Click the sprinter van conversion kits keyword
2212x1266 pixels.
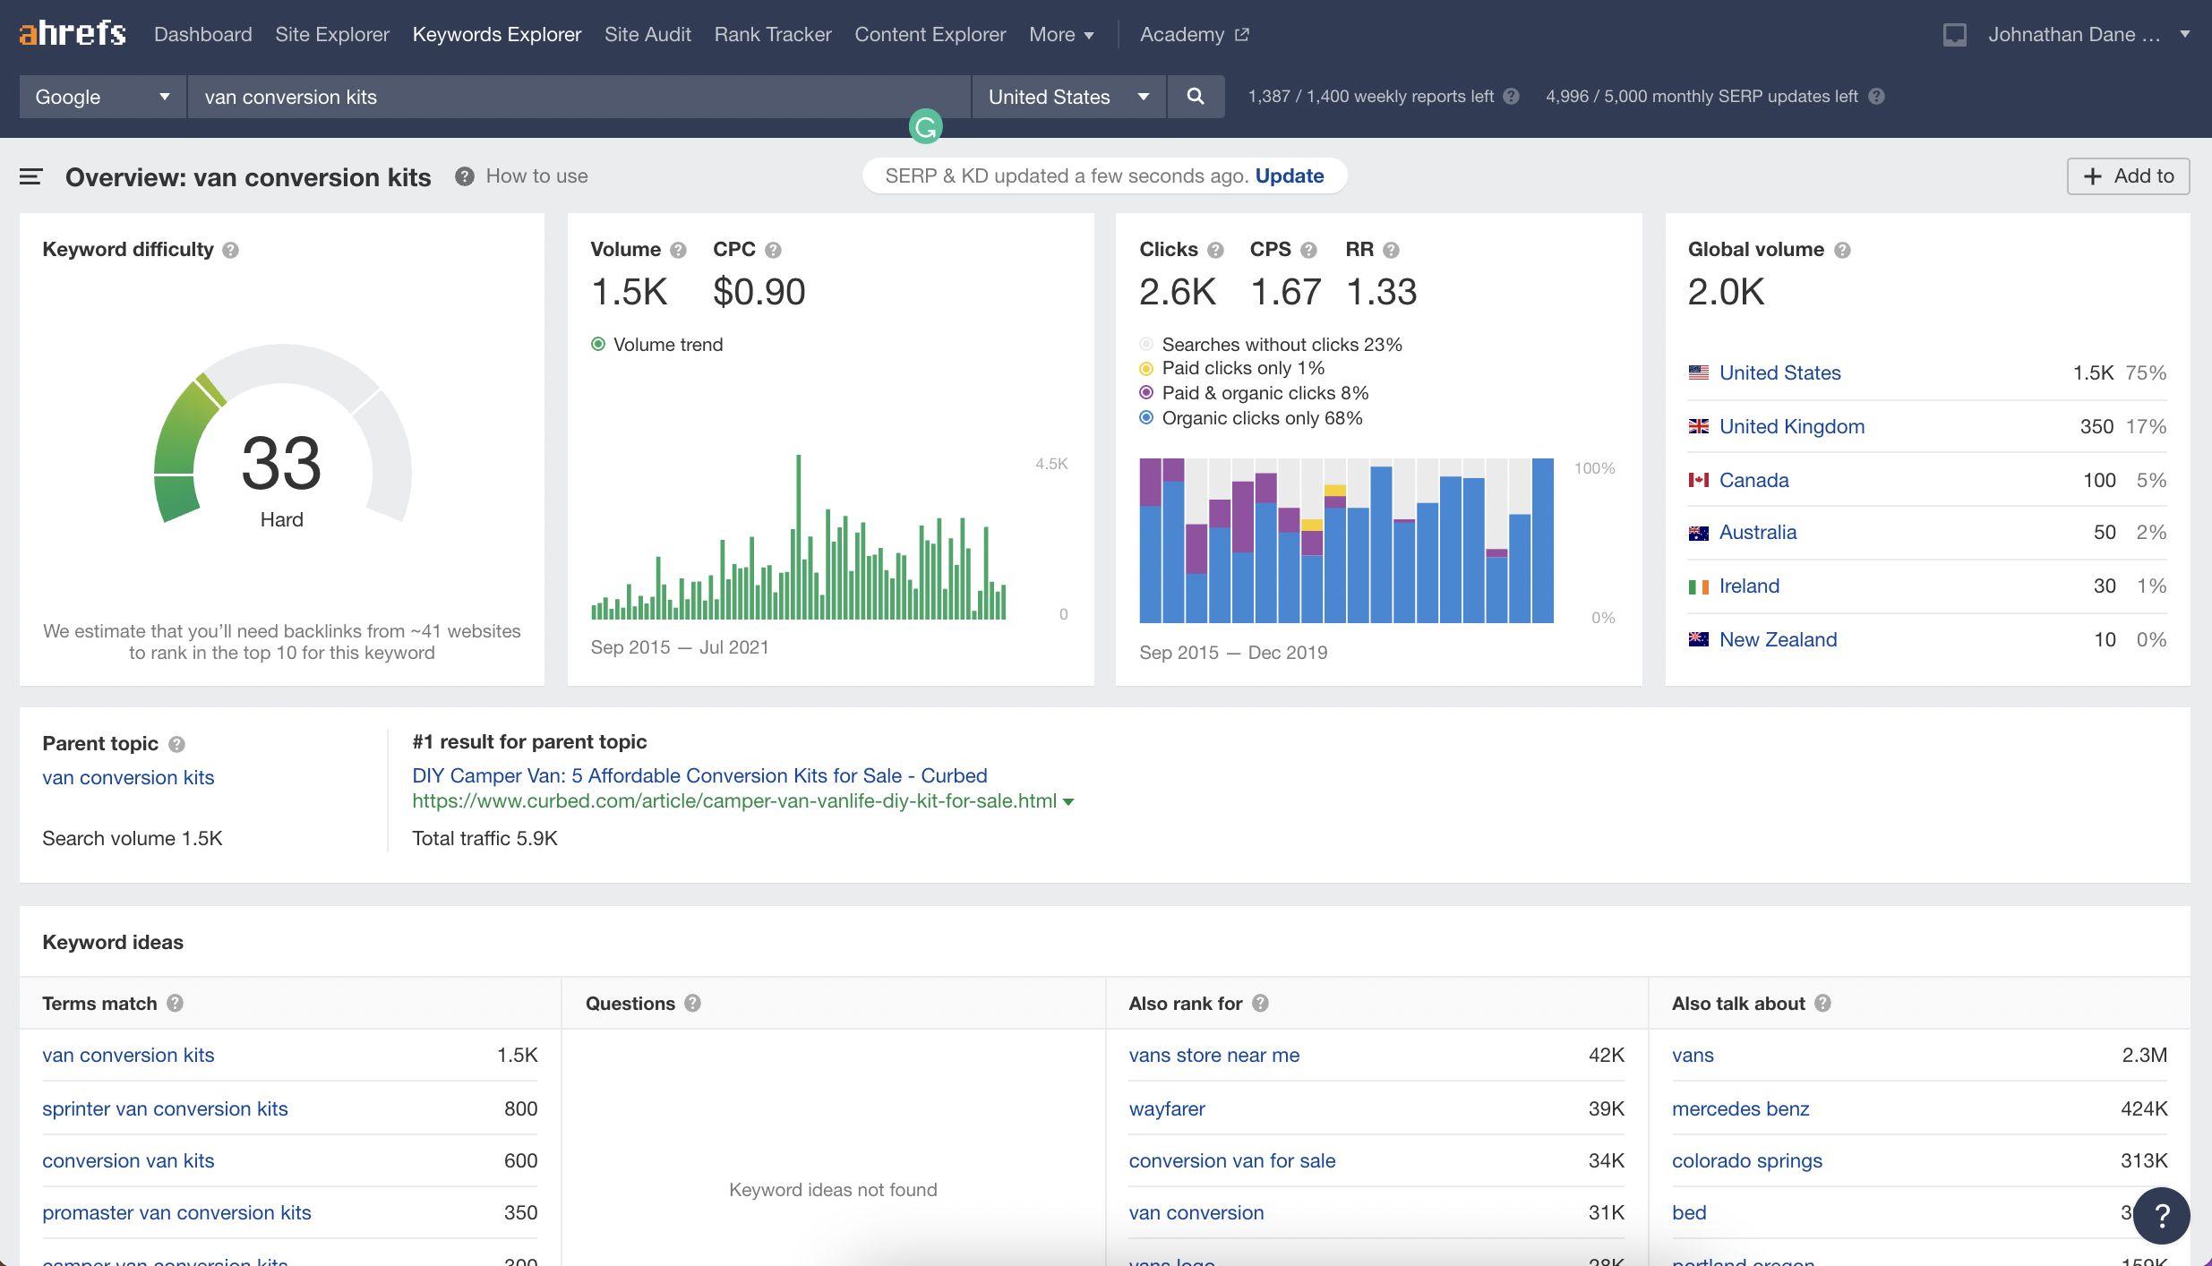click(x=166, y=1107)
